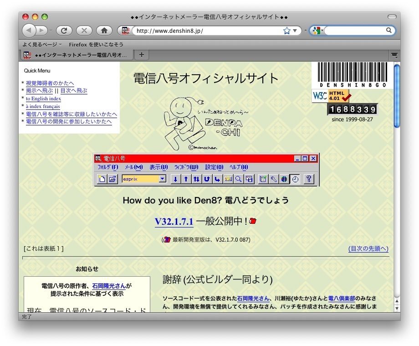Open the URL bar history dropdown arrow
419x346 pixels.
tap(295, 31)
